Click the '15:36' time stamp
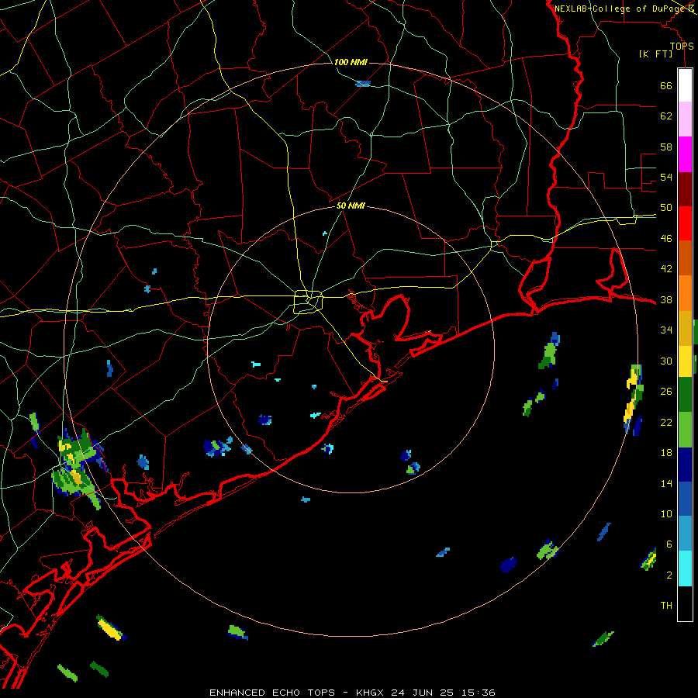The width and height of the screenshot is (698, 698). [x=478, y=693]
